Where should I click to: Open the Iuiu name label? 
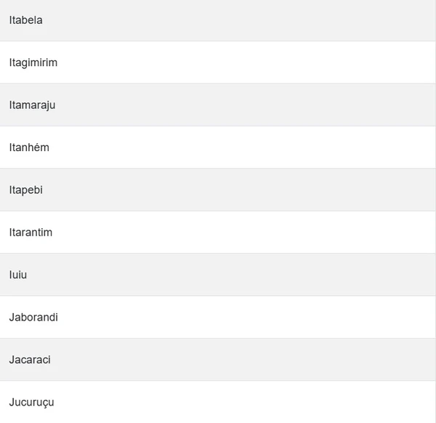pos(18,275)
